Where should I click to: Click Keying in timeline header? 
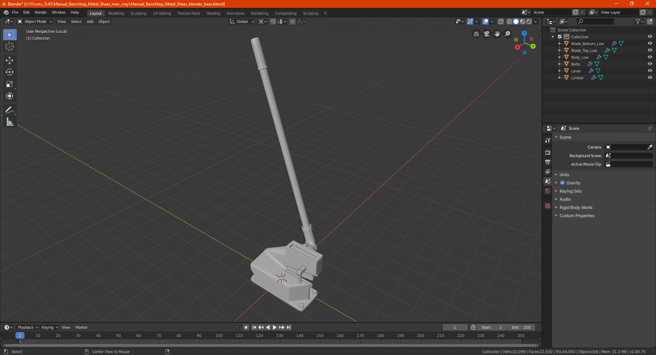point(50,327)
